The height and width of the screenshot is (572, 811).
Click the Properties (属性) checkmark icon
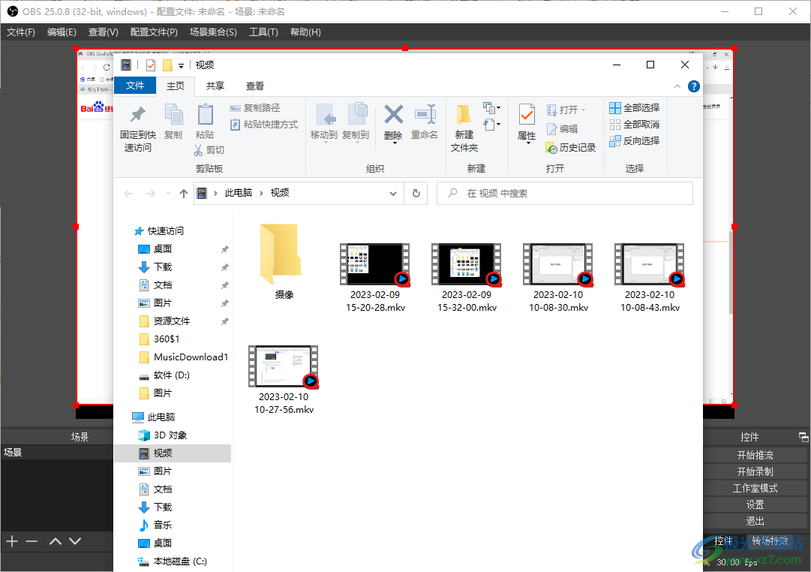click(527, 114)
